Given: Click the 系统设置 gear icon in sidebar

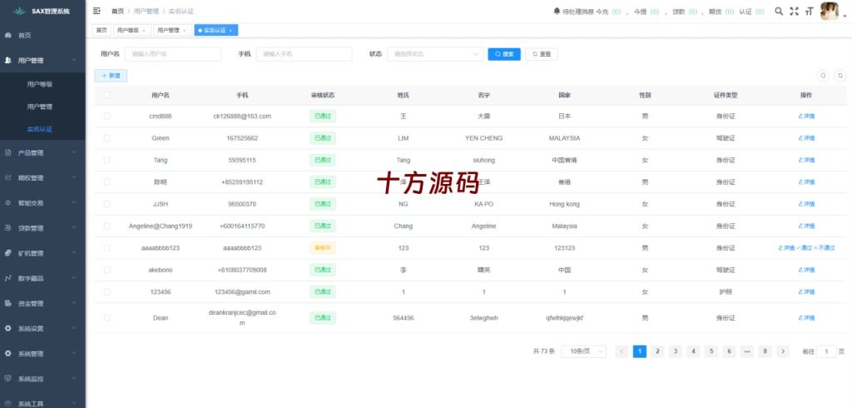Looking at the screenshot, I should [8, 329].
